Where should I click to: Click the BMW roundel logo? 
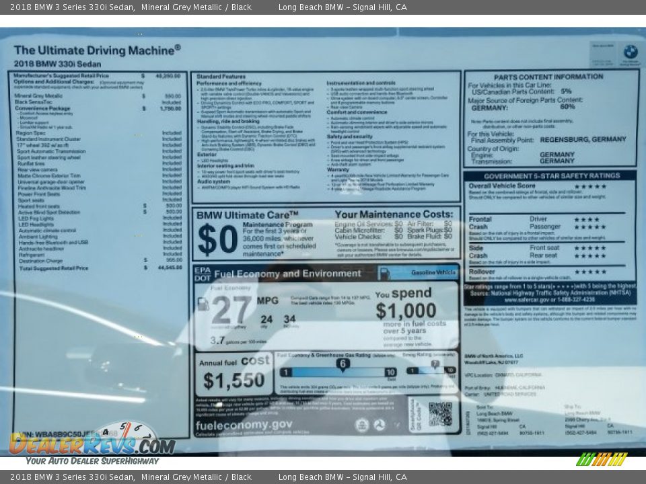pos(630,52)
